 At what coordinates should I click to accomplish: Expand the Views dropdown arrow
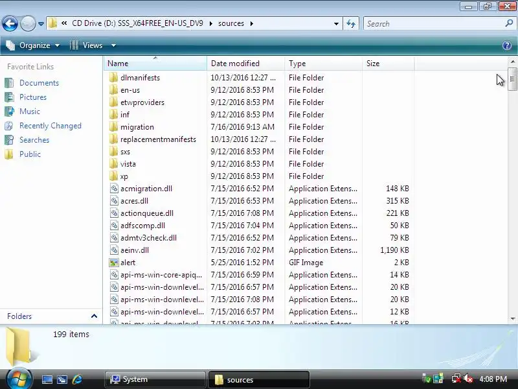tap(113, 45)
